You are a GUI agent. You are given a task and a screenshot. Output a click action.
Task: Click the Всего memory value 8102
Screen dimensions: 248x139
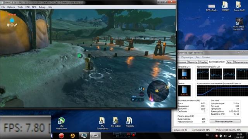point(203,103)
